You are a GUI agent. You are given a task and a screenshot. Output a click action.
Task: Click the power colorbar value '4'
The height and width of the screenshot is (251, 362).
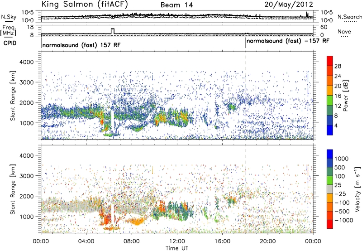[336, 126]
